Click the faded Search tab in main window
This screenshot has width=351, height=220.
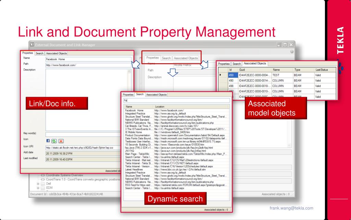[166, 58]
